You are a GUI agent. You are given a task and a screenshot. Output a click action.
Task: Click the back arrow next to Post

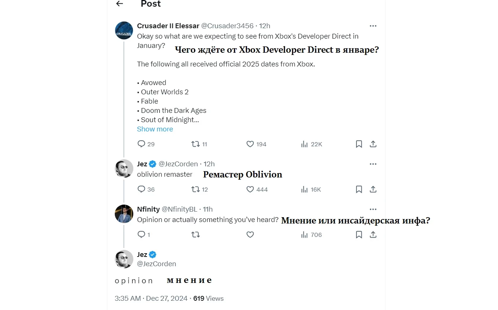[x=119, y=4]
